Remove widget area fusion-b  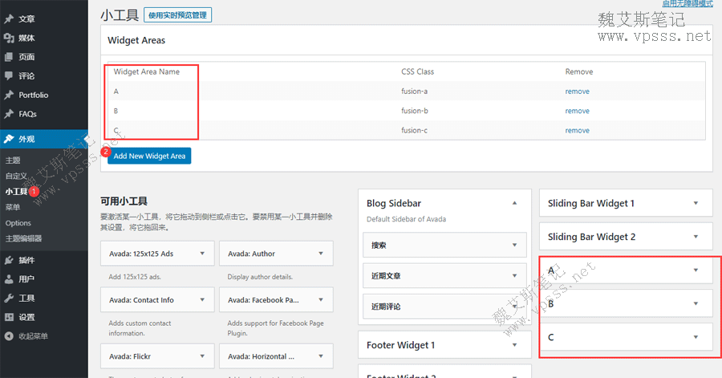point(577,112)
